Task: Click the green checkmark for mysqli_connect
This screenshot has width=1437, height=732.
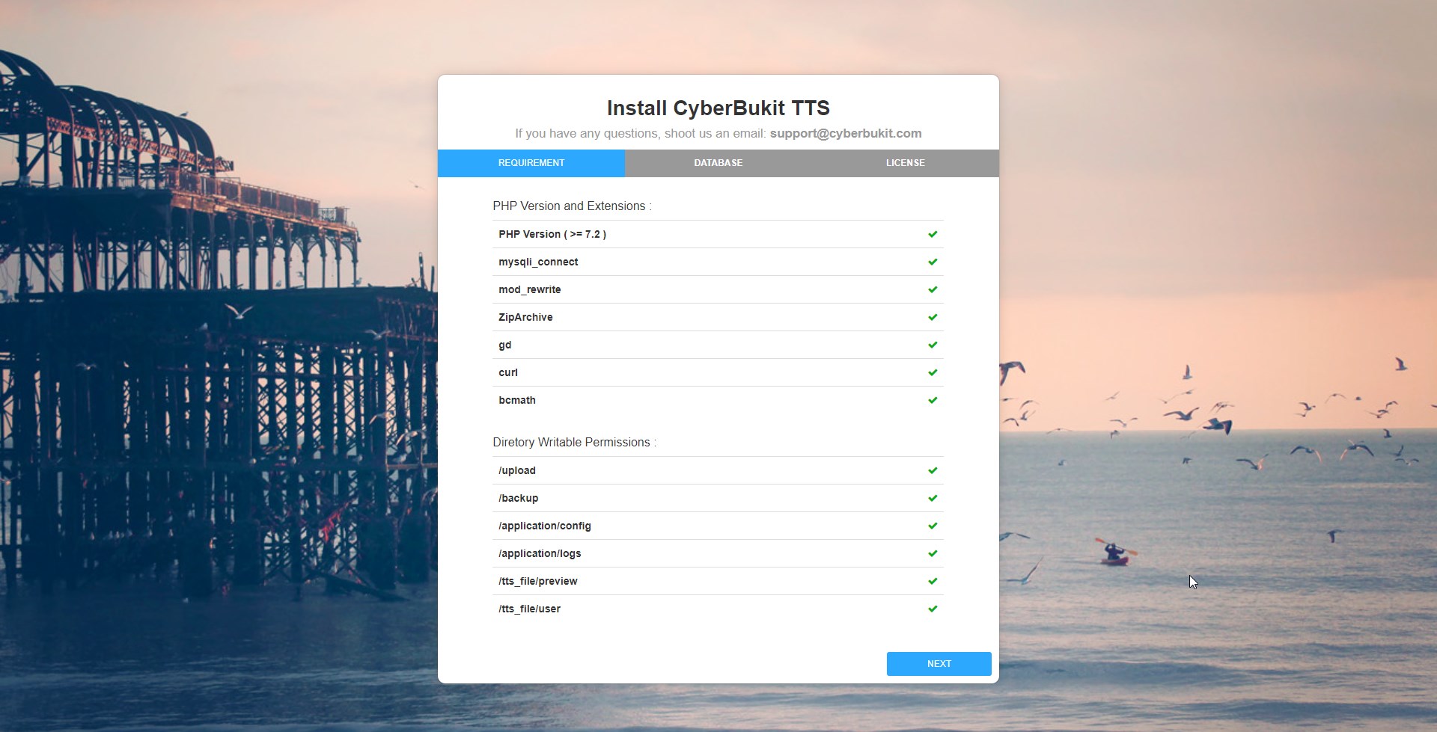Action: pyautogui.click(x=933, y=262)
